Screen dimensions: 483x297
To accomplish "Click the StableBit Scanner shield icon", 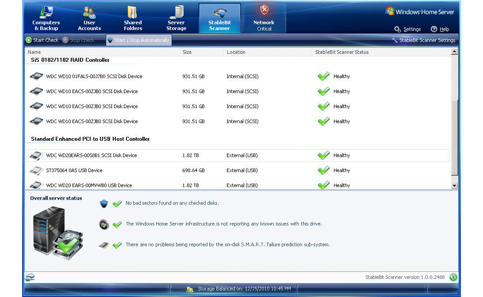I will pos(220,11).
